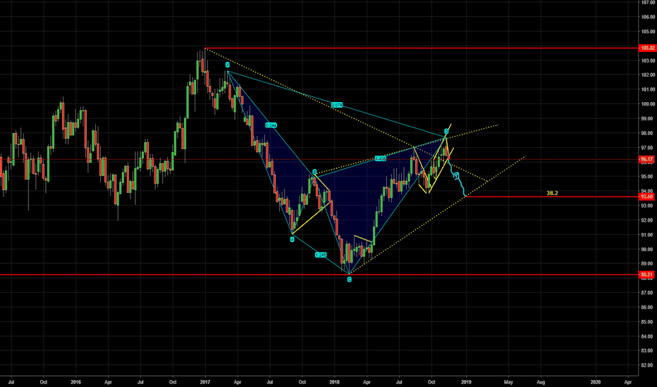Viewport: 657px width, 387px height.
Task: Click the 2019 label on time axis
Action: click(466, 382)
